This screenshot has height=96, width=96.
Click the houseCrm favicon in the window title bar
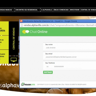21,21
